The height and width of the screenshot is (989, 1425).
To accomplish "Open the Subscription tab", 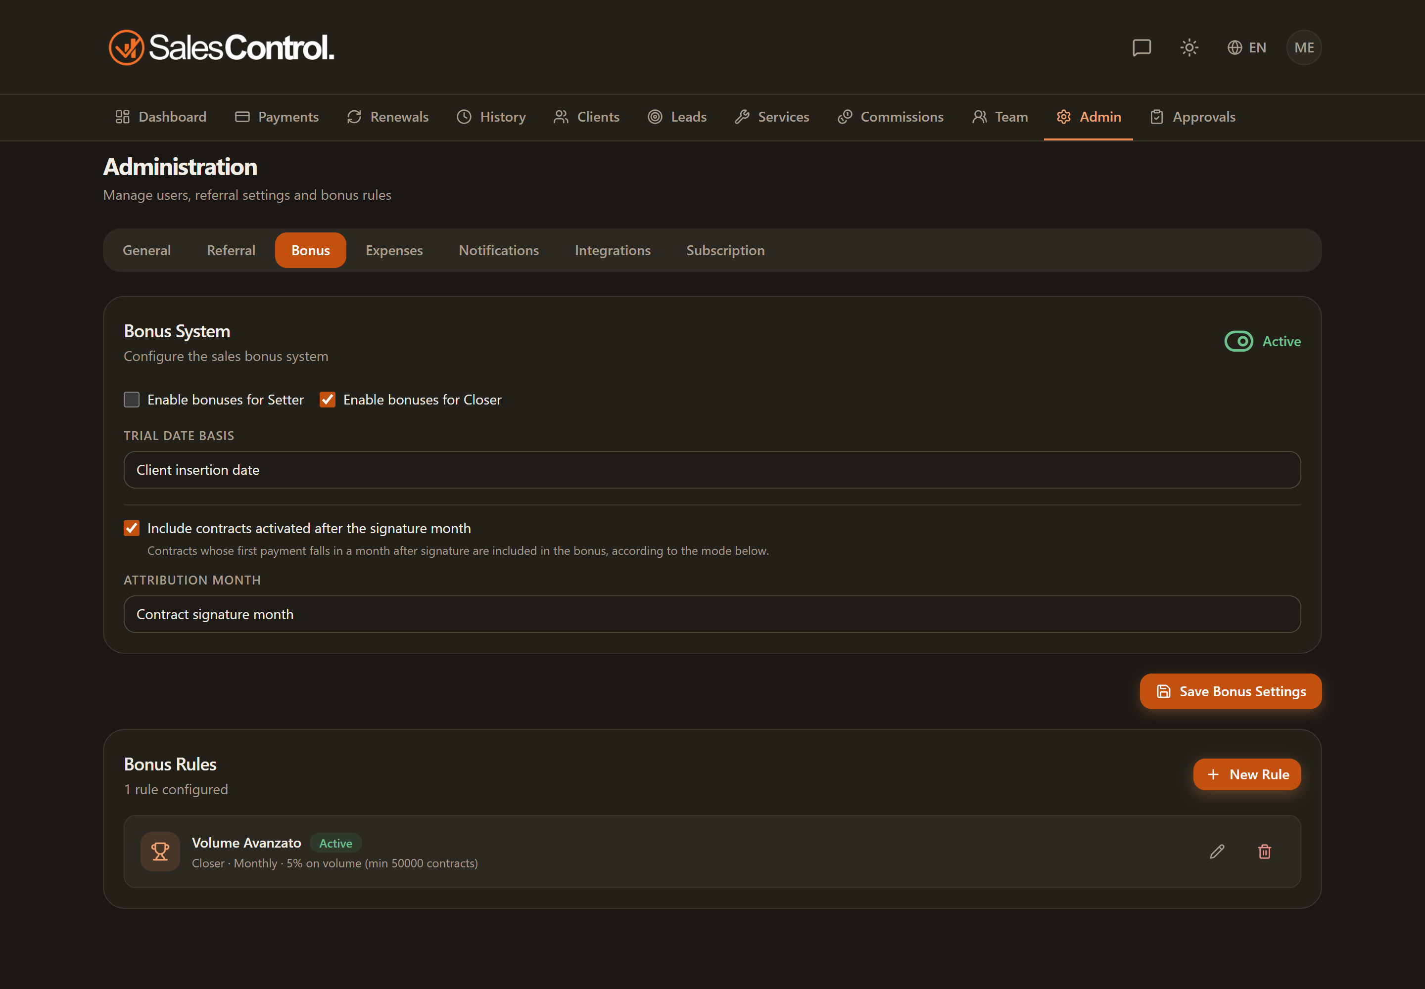I will coord(725,250).
